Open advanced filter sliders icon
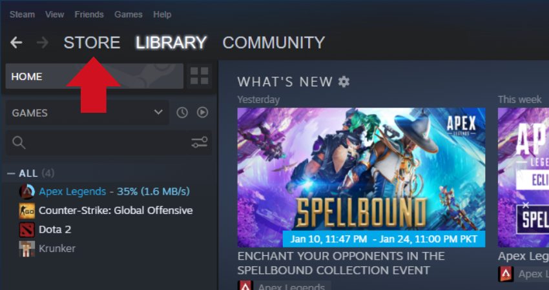The height and width of the screenshot is (290, 549). click(199, 142)
